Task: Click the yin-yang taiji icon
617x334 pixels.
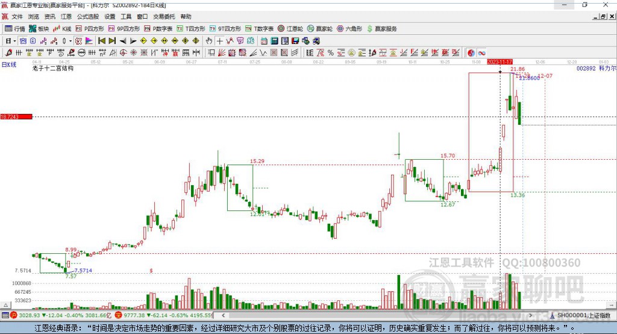Action: click(471, 52)
